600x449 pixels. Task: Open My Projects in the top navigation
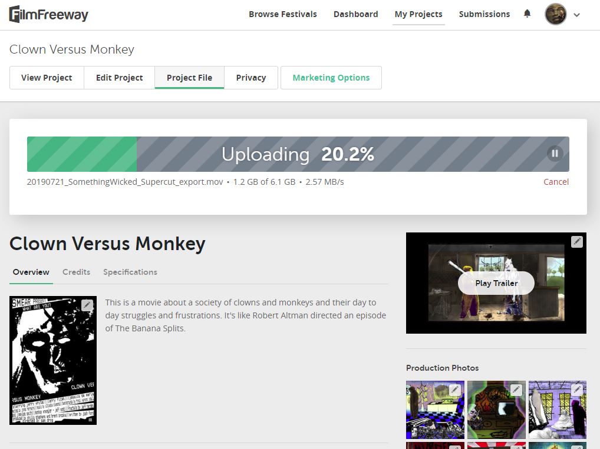click(x=418, y=14)
